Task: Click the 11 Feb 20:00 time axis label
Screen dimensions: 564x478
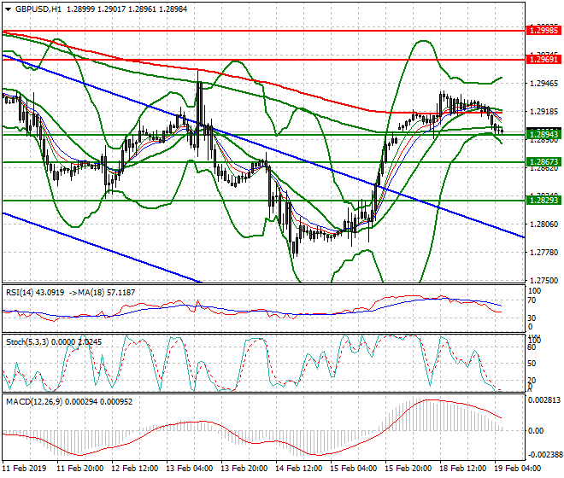Action: [x=79, y=469]
